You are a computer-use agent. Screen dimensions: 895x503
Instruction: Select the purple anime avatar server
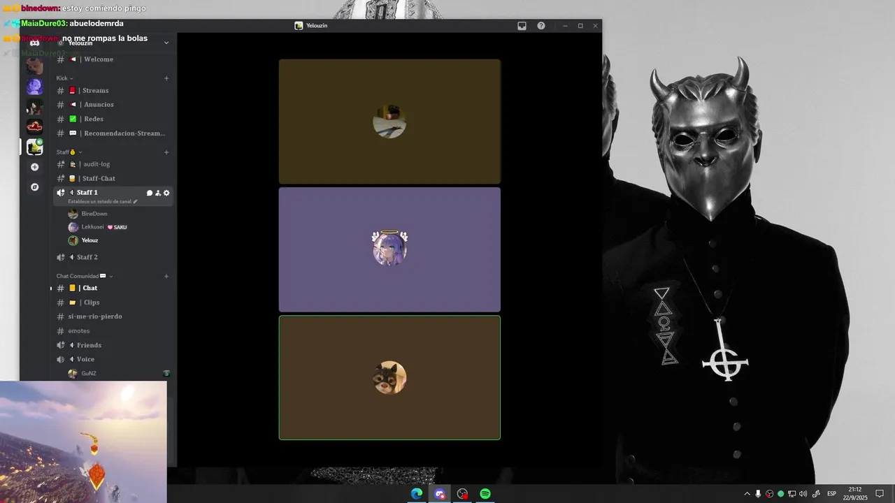34,87
